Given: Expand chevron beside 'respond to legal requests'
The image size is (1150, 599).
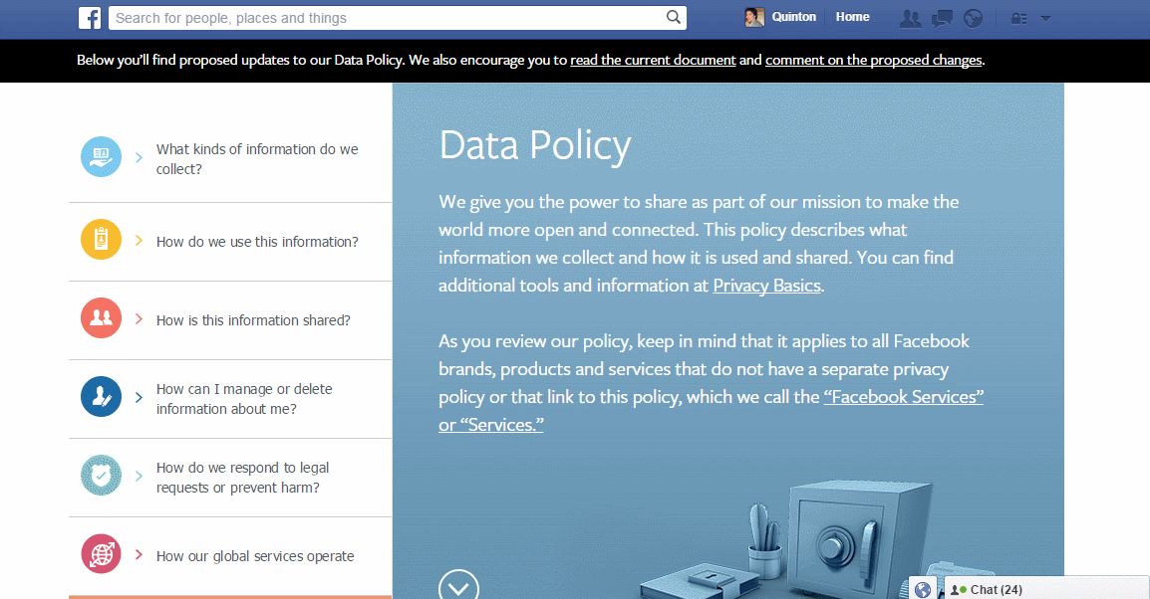Looking at the screenshot, I should pyautogui.click(x=139, y=476).
